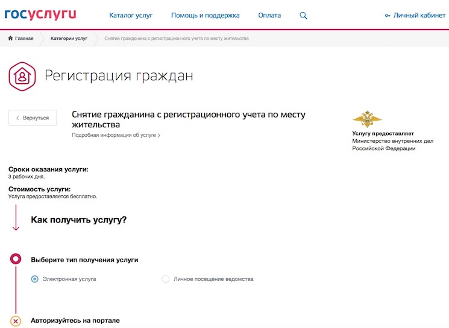Image resolution: width=449 pixels, height=328 pixels.
Task: Open Каталог услуг menu
Action: [x=131, y=15]
